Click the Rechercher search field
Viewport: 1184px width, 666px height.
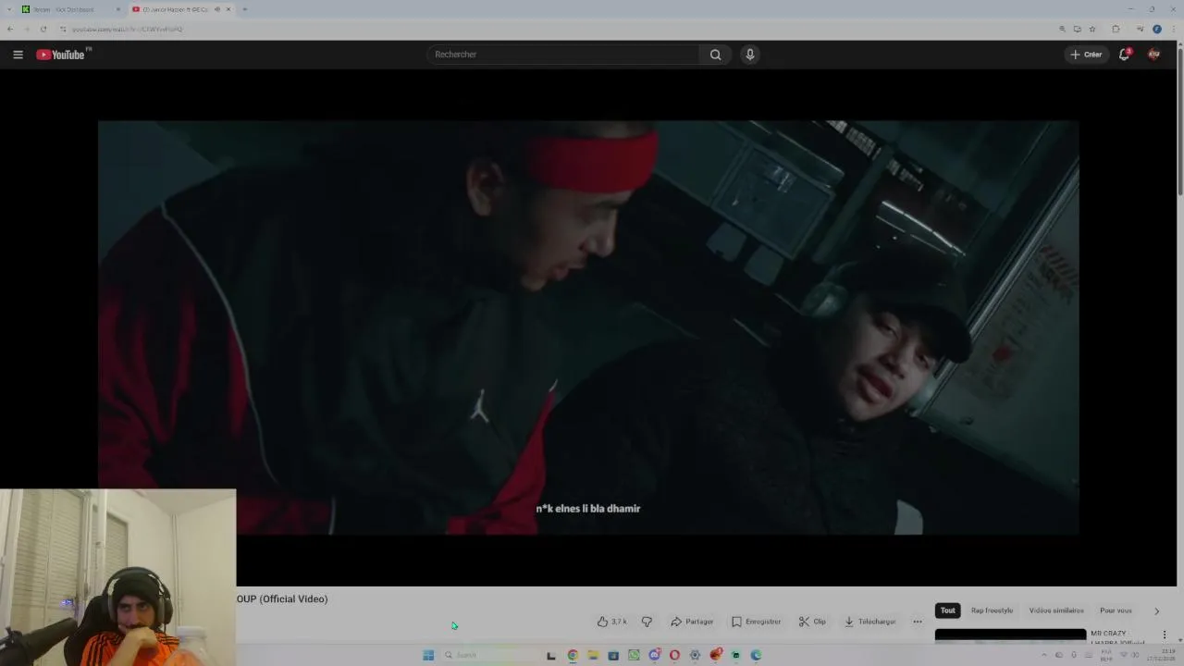click(564, 55)
